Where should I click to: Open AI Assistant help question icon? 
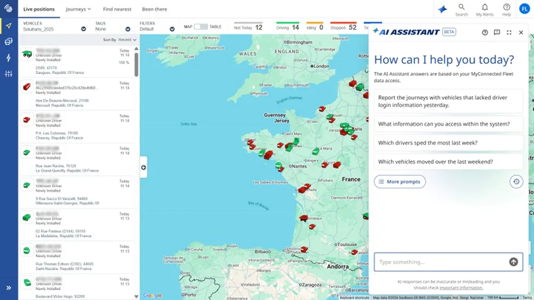click(485, 33)
